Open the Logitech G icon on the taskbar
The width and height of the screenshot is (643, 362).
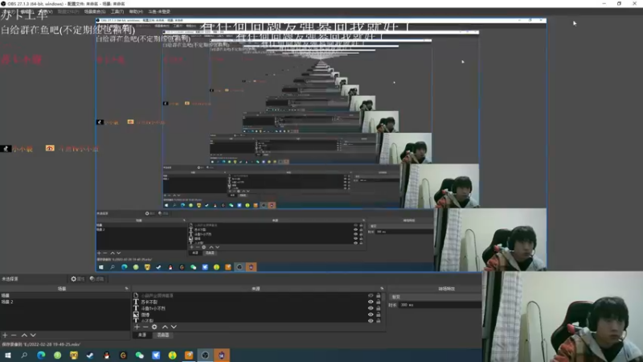[x=123, y=356]
